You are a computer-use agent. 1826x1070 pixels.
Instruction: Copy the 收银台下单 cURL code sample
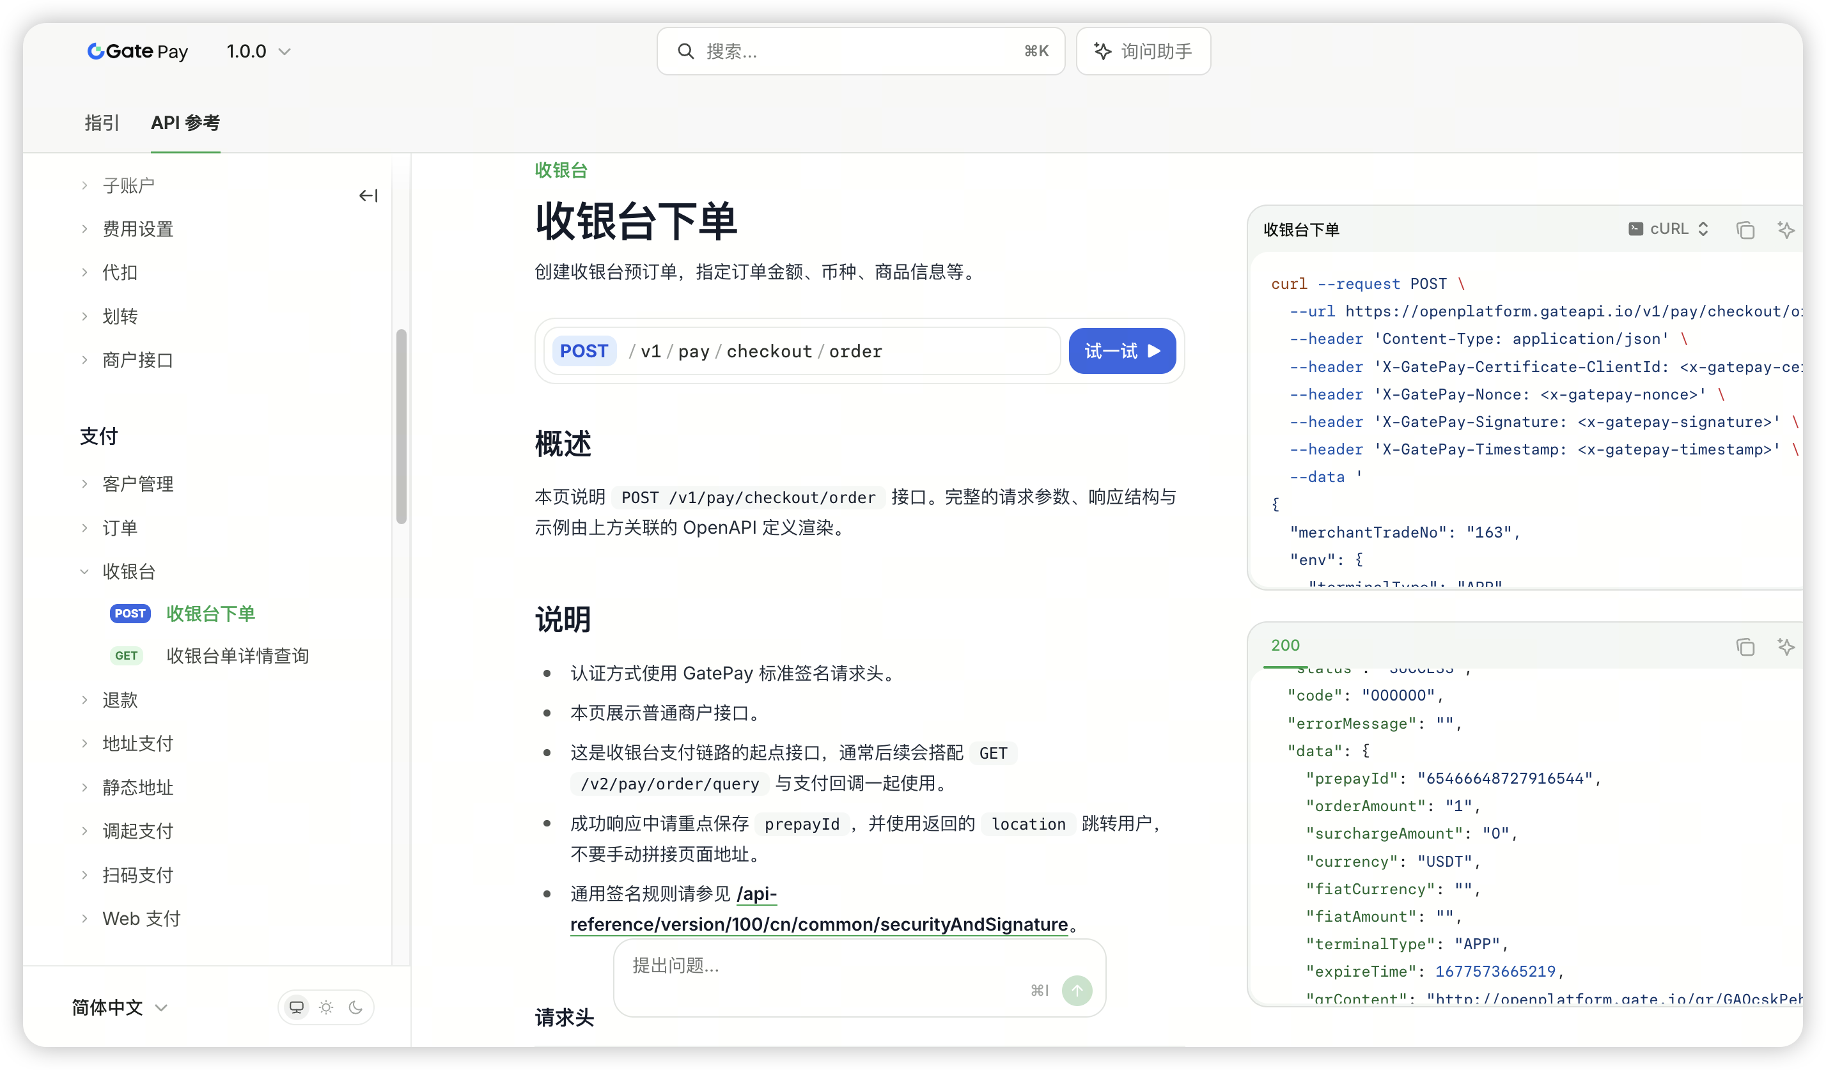pos(1745,229)
